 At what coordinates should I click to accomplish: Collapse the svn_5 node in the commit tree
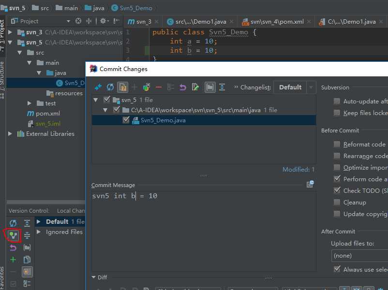96,100
